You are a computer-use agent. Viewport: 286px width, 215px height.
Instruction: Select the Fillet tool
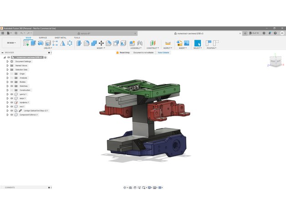(x=87, y=43)
